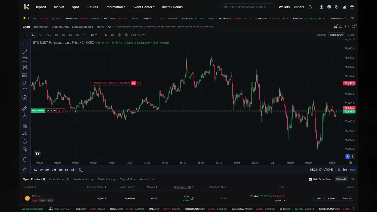Screen dimensions: 377x212
Task: Toggle BTC/USDT favorite star
Action: pyautogui.click(x=24, y=18)
